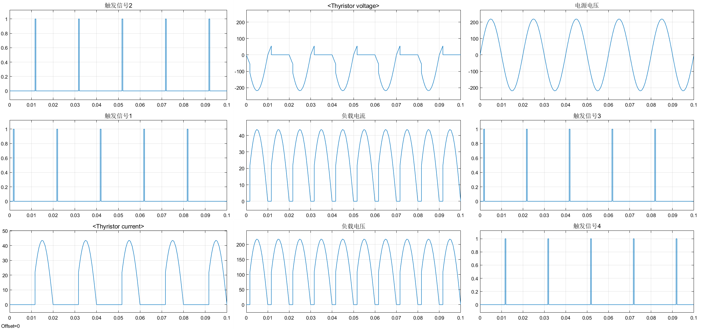The image size is (703, 331).
Task: Click the Offset=0 status label
Action: 11,326
